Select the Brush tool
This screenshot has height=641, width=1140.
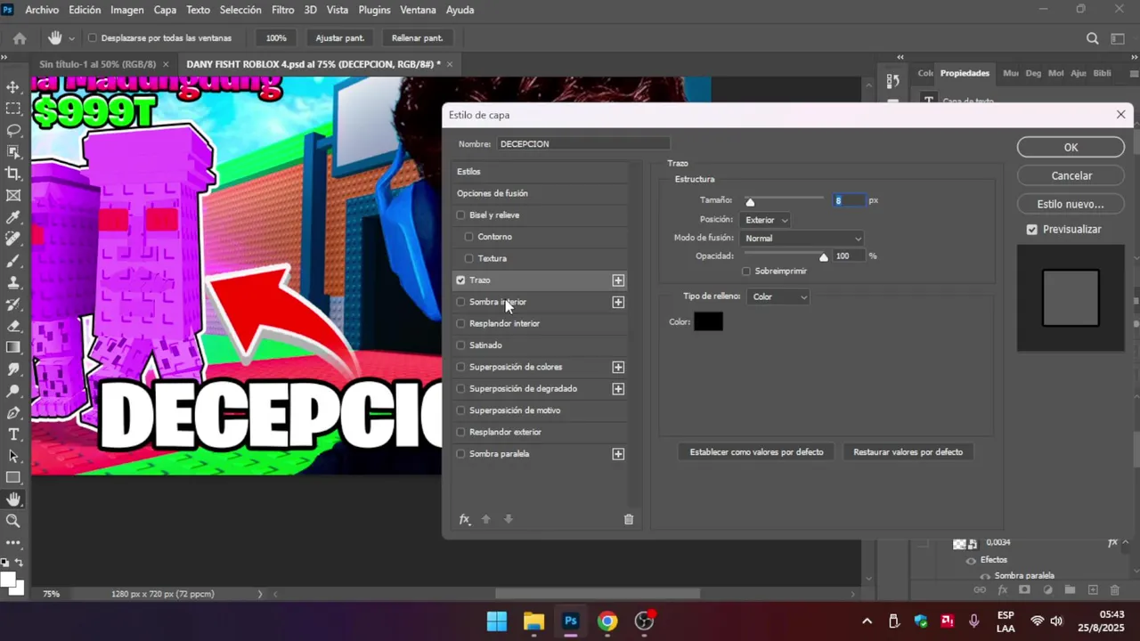coord(13,261)
